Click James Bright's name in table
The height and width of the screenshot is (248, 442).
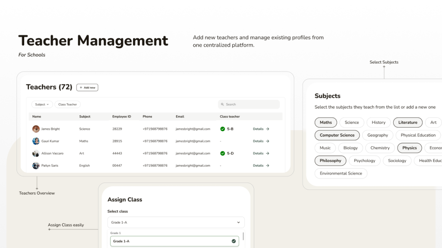[51, 129]
